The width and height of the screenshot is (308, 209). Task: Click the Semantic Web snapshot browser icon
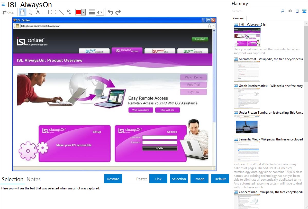236,139
